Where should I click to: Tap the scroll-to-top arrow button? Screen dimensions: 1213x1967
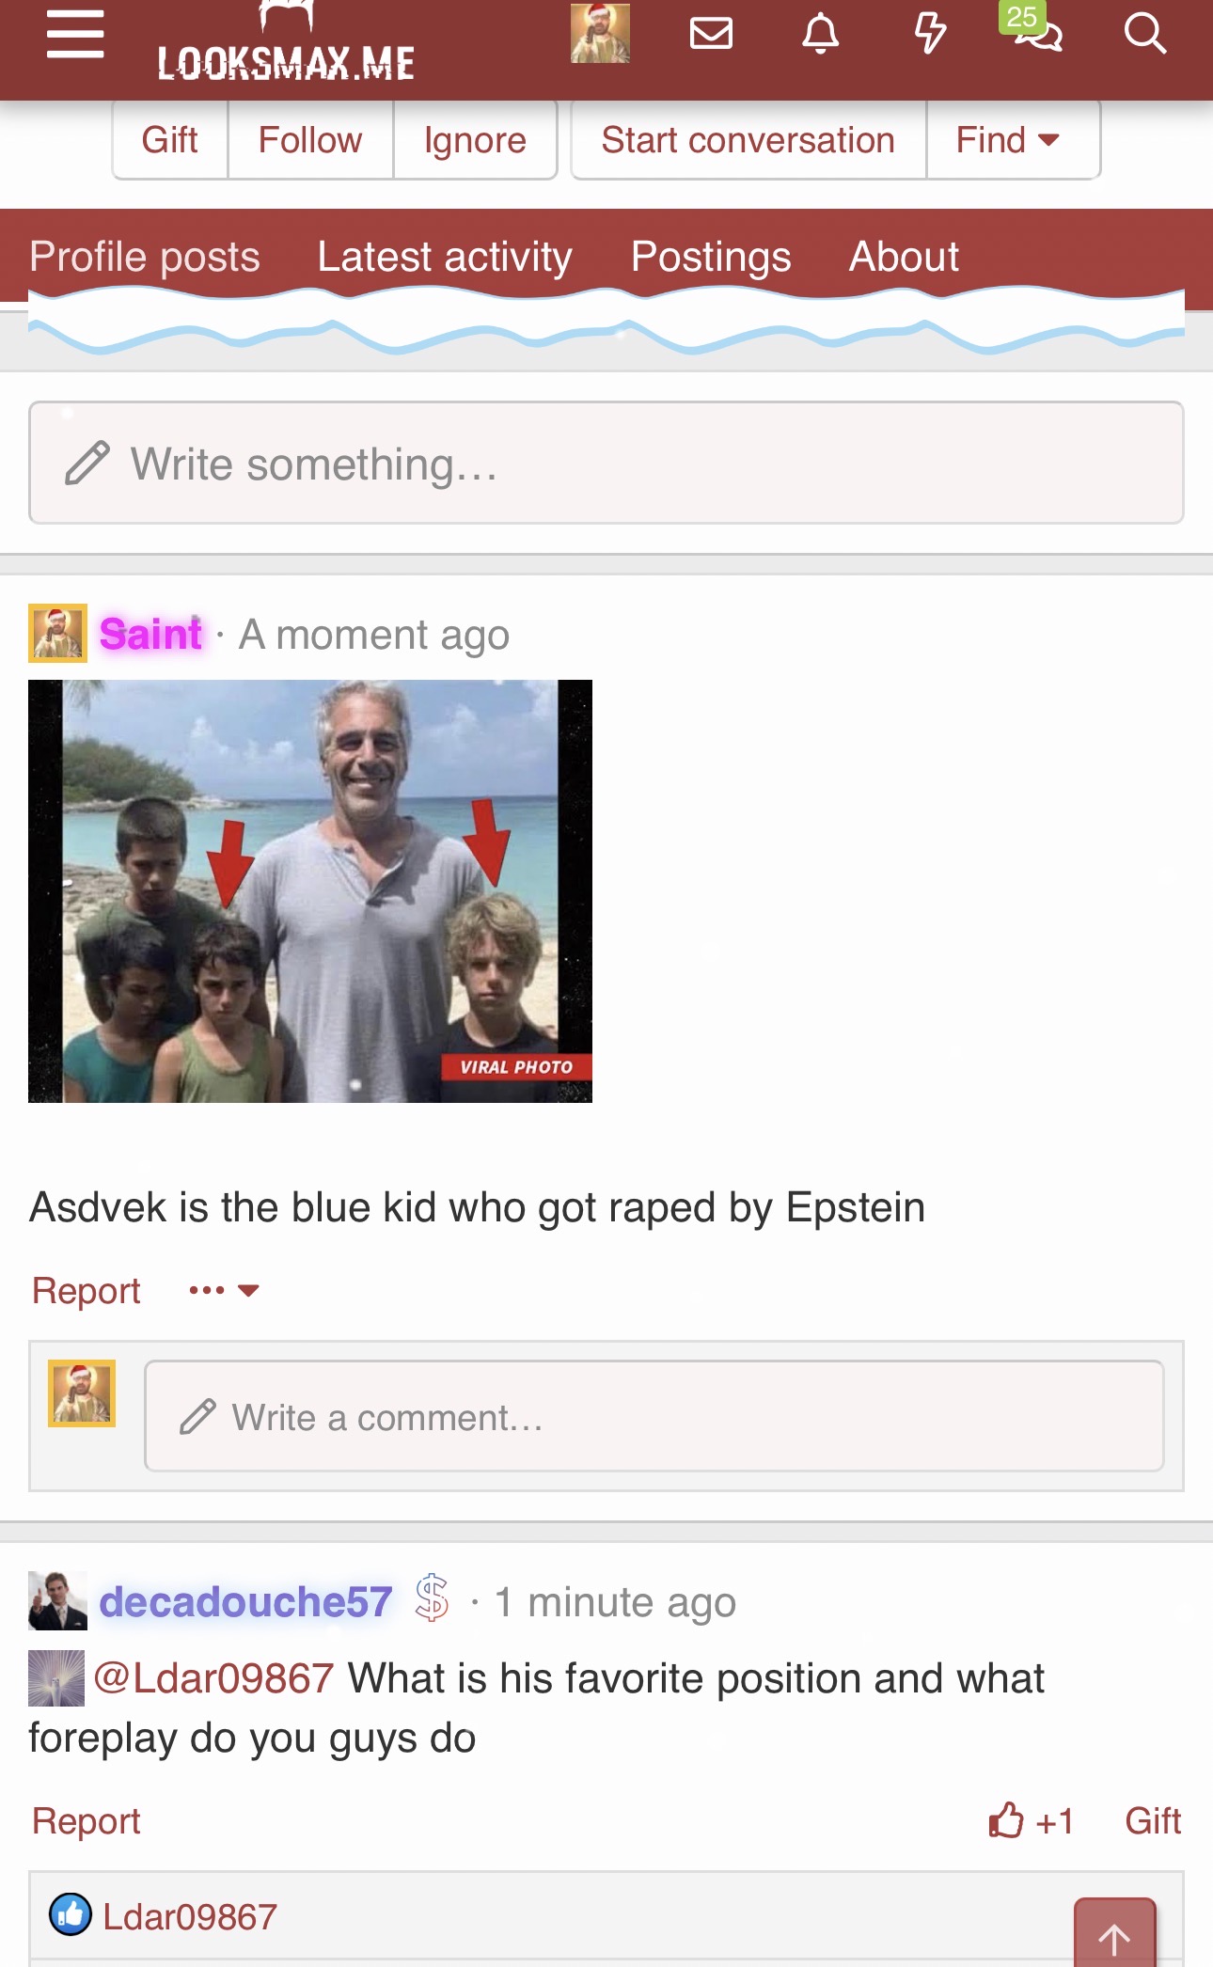[x=1115, y=1935]
